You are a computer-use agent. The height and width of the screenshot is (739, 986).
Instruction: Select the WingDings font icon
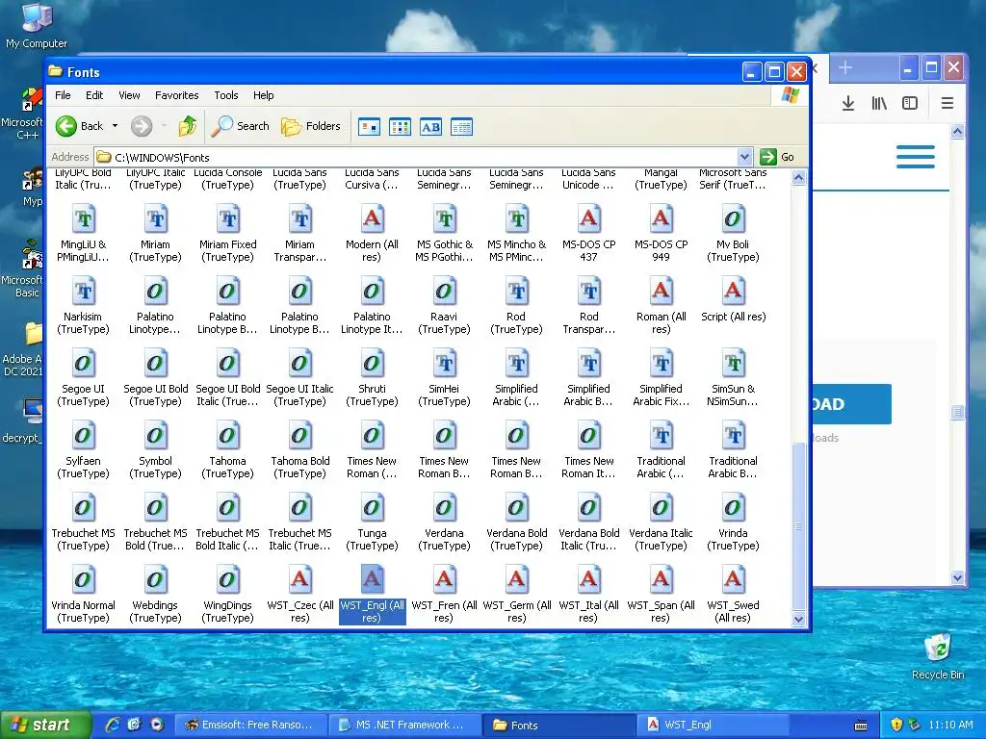click(x=227, y=578)
